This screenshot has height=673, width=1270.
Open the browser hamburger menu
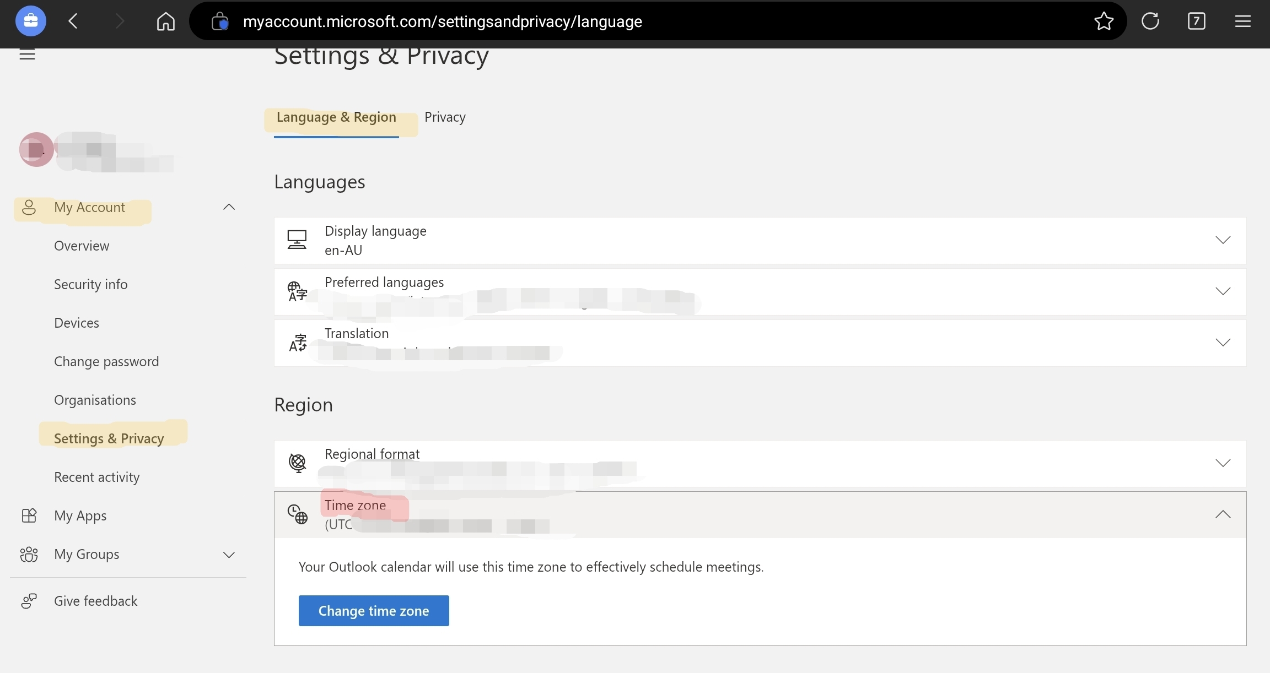click(x=1242, y=21)
